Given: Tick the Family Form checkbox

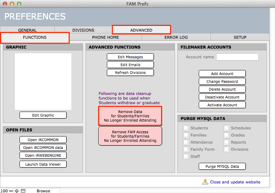Looking at the screenshot, I should pyautogui.click(x=186, y=149).
